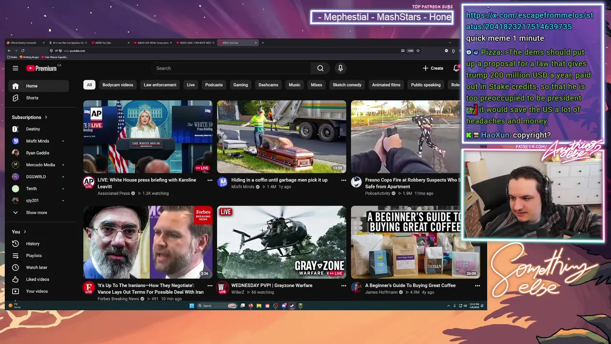Filter by Law enforcement chip

[160, 85]
